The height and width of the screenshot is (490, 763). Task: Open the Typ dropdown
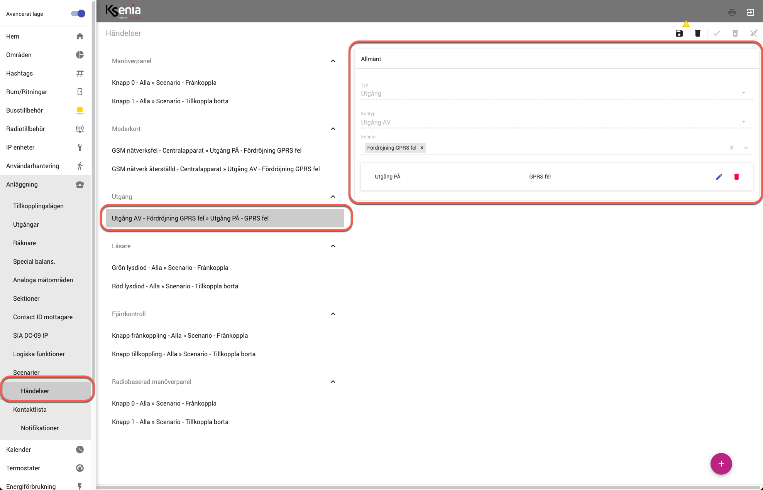(x=743, y=93)
